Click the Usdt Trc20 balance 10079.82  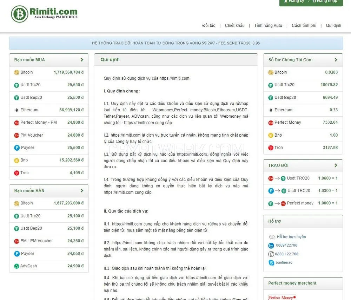pyautogui.click(x=329, y=85)
